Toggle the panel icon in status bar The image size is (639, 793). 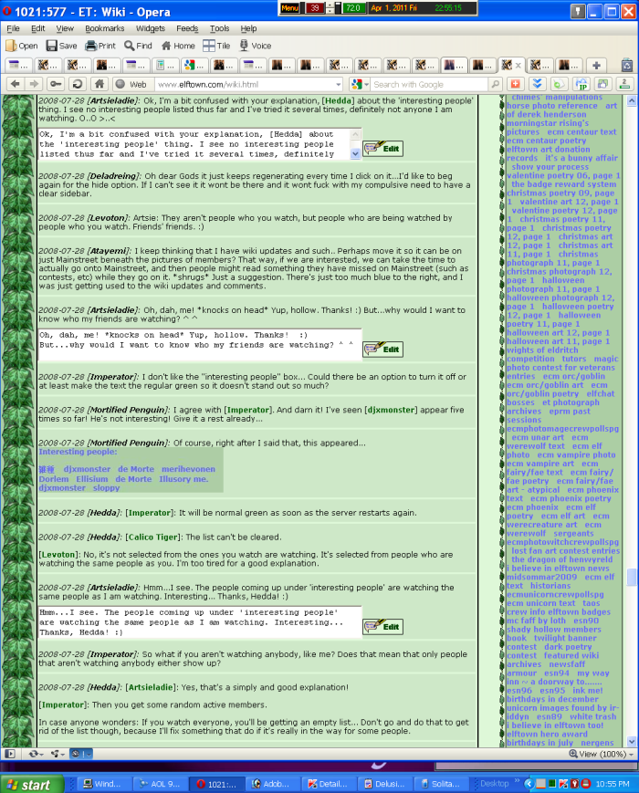(x=10, y=754)
